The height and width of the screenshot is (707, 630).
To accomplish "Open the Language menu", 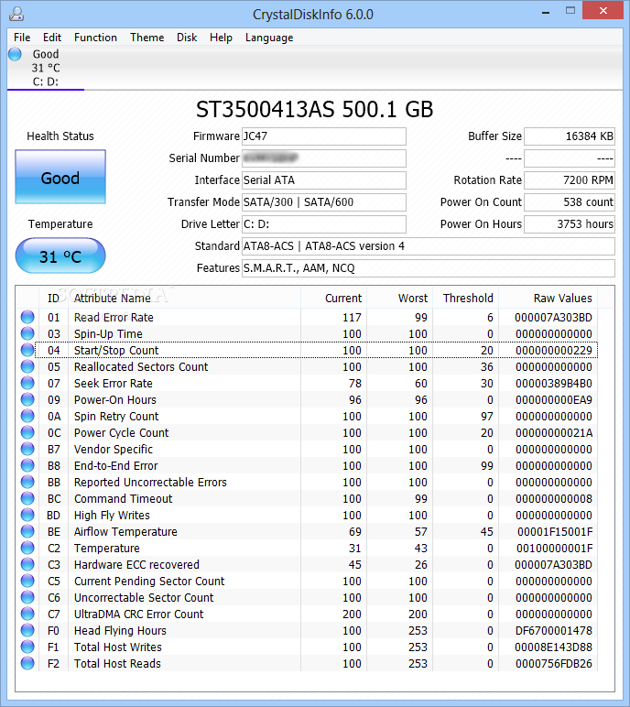I will point(269,38).
